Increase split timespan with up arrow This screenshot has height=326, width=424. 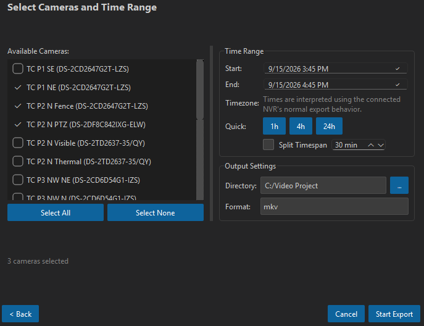371,145
